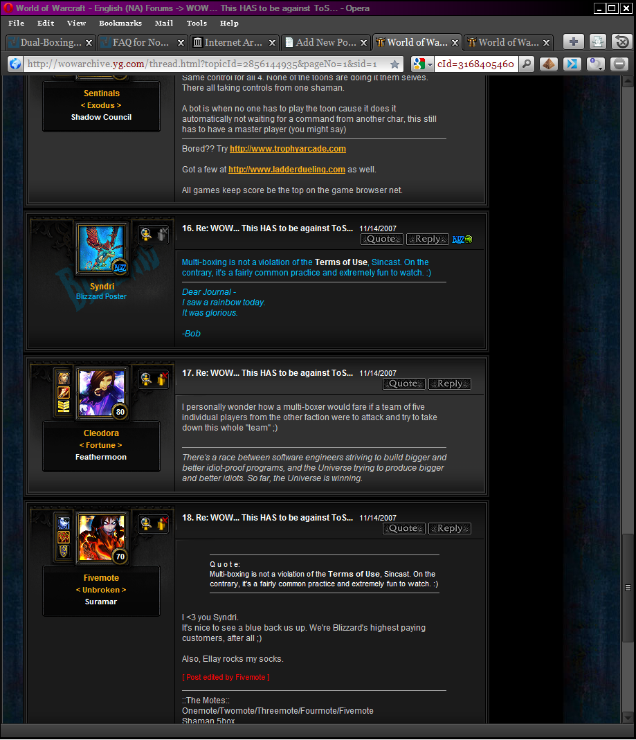Screen dimensions: 636x740
Task: Open the Mail menu
Action: (x=164, y=23)
